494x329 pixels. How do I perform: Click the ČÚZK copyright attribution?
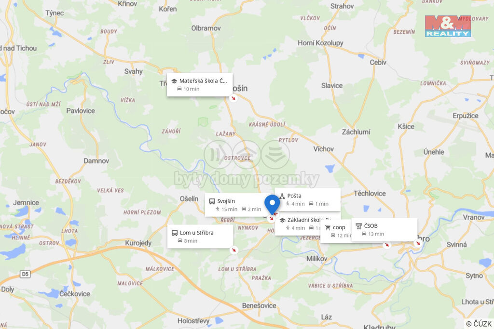[479, 324]
